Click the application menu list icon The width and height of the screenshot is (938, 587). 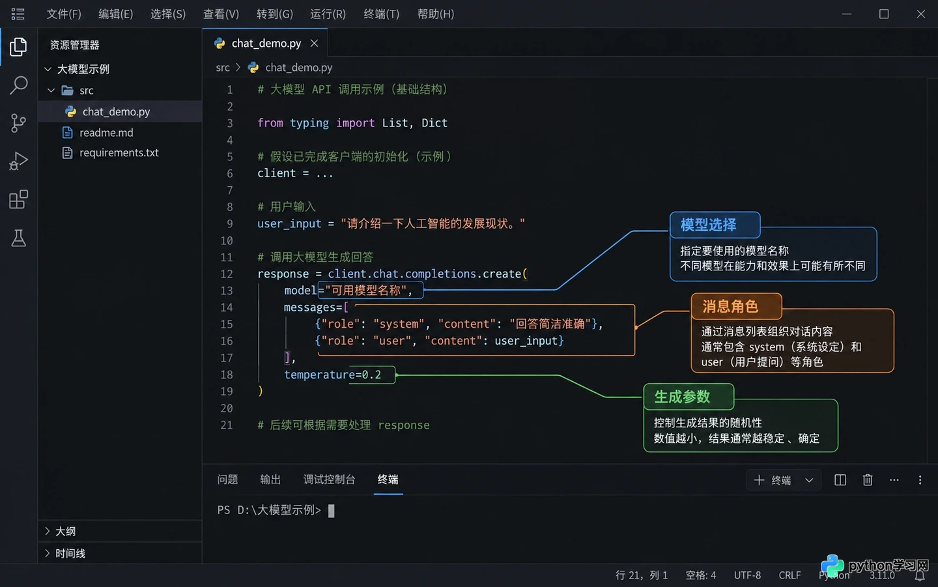pos(18,14)
